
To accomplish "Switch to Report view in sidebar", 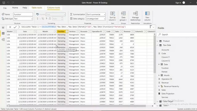I will pos(3,27).
